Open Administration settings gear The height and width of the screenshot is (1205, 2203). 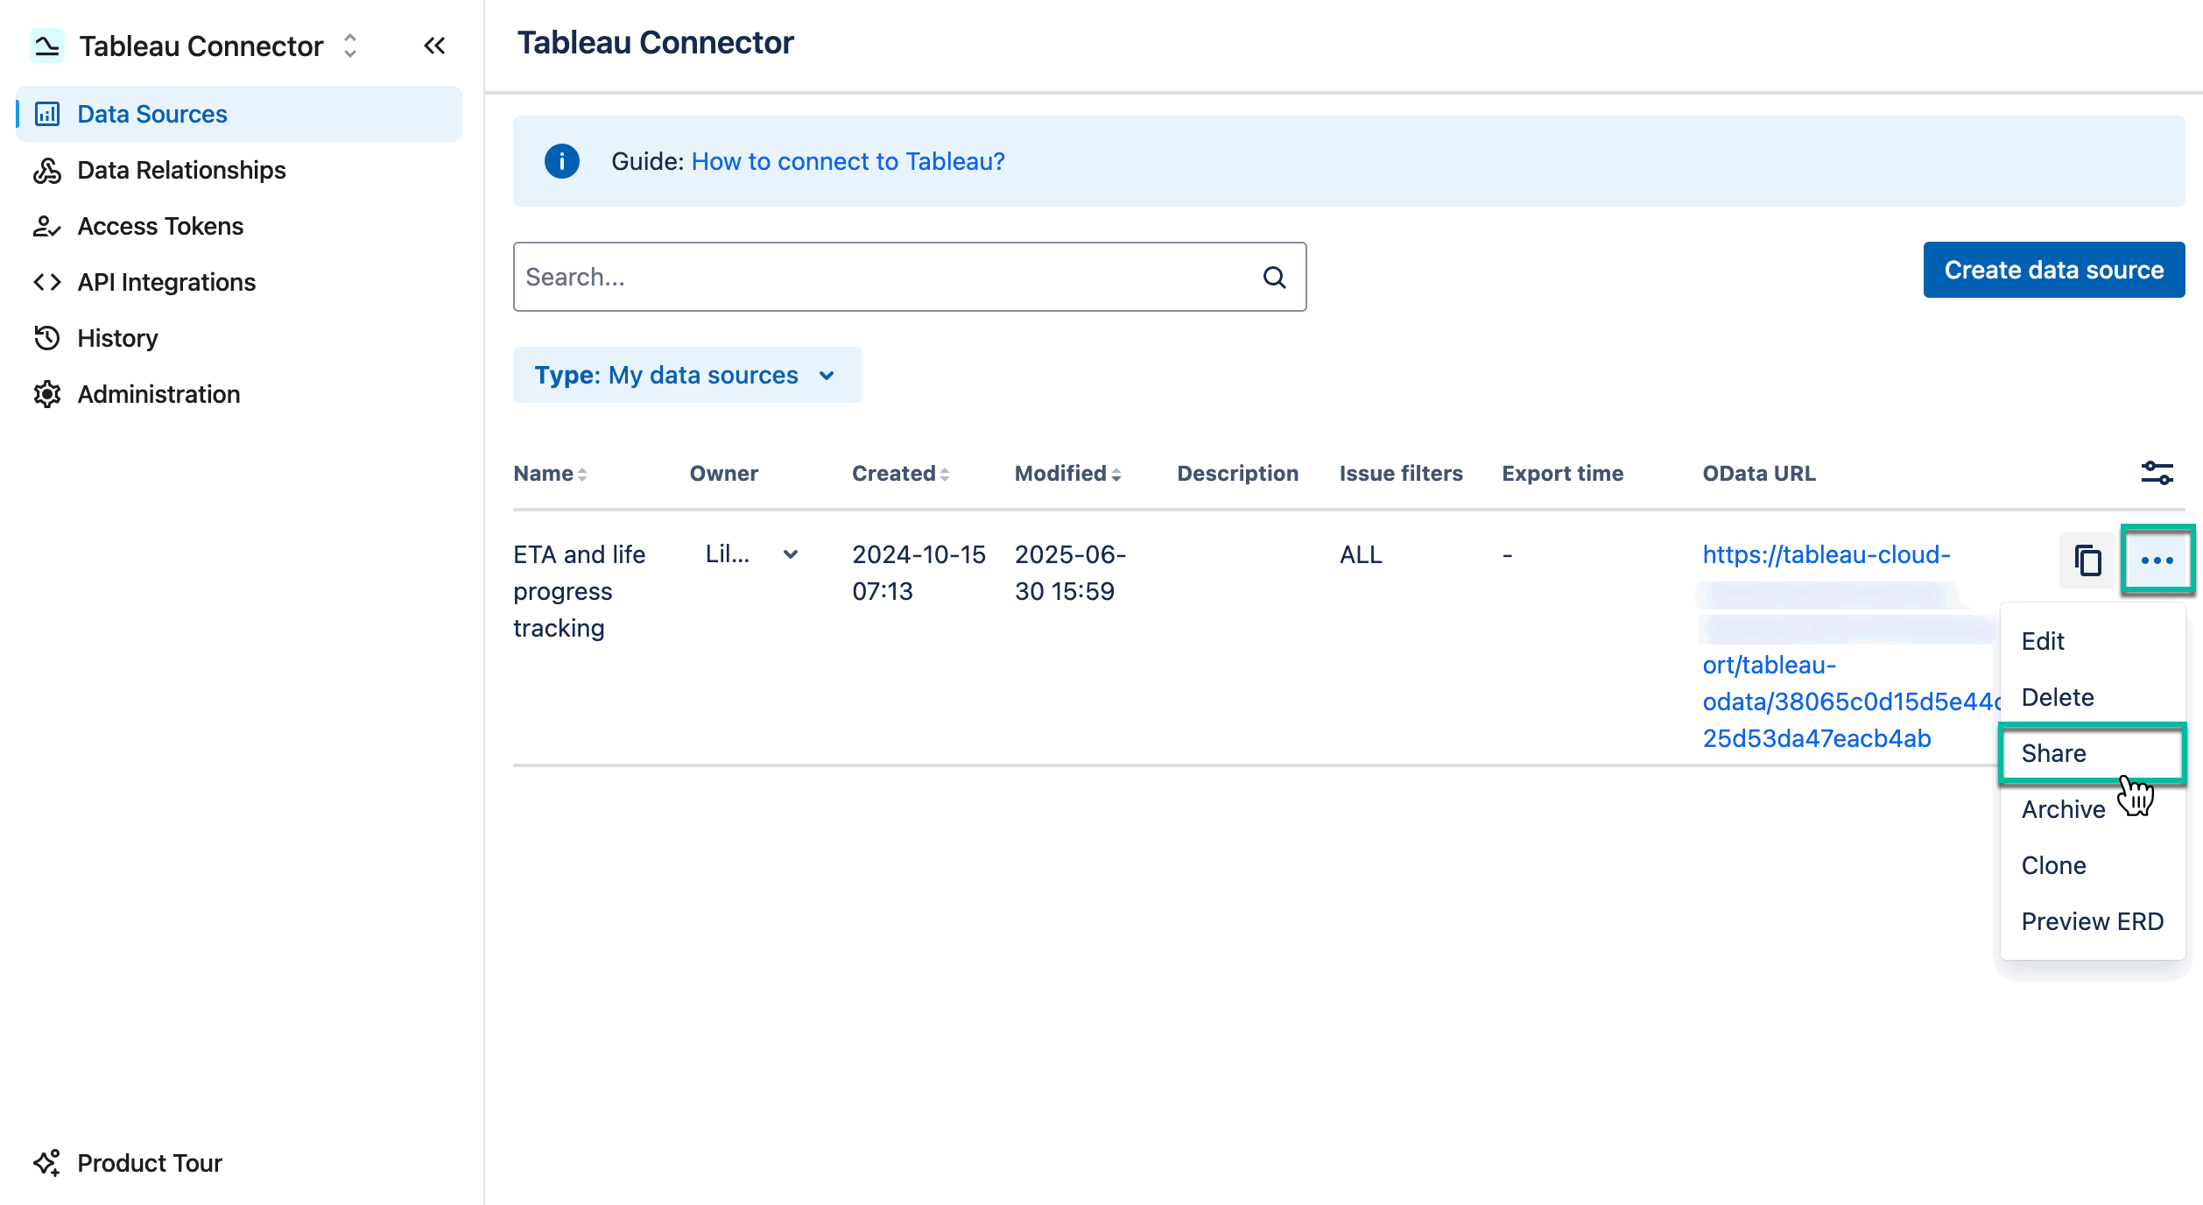(48, 394)
